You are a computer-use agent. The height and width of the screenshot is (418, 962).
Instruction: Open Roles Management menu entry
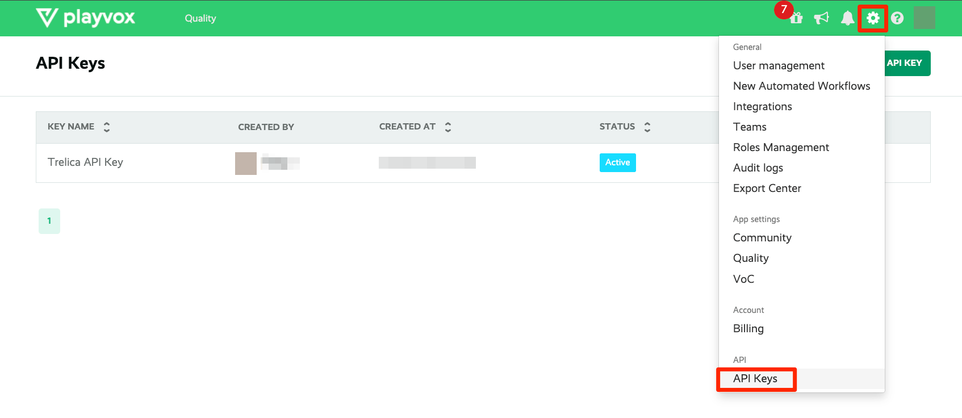781,148
